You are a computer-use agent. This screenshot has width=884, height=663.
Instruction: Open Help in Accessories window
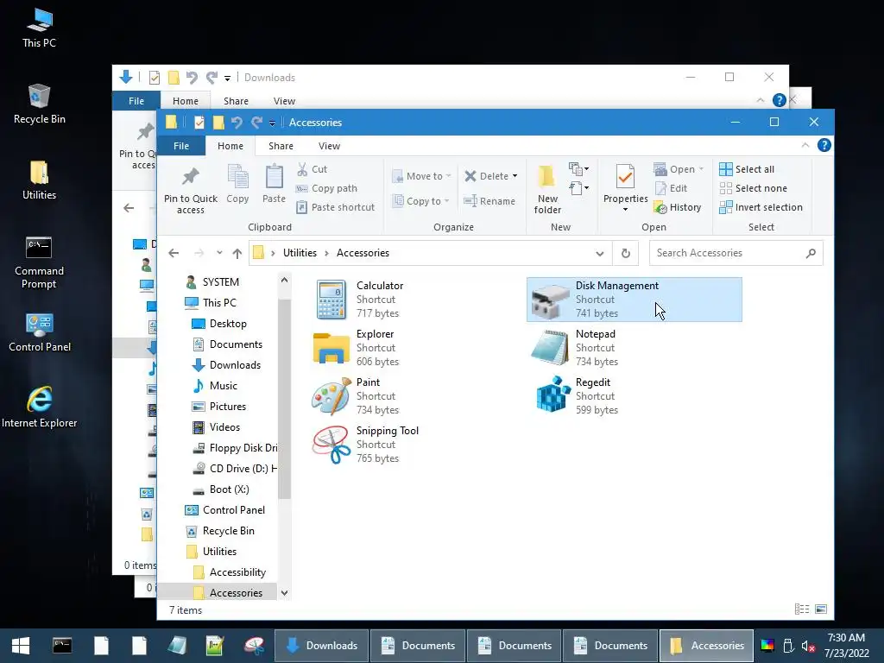tap(824, 145)
